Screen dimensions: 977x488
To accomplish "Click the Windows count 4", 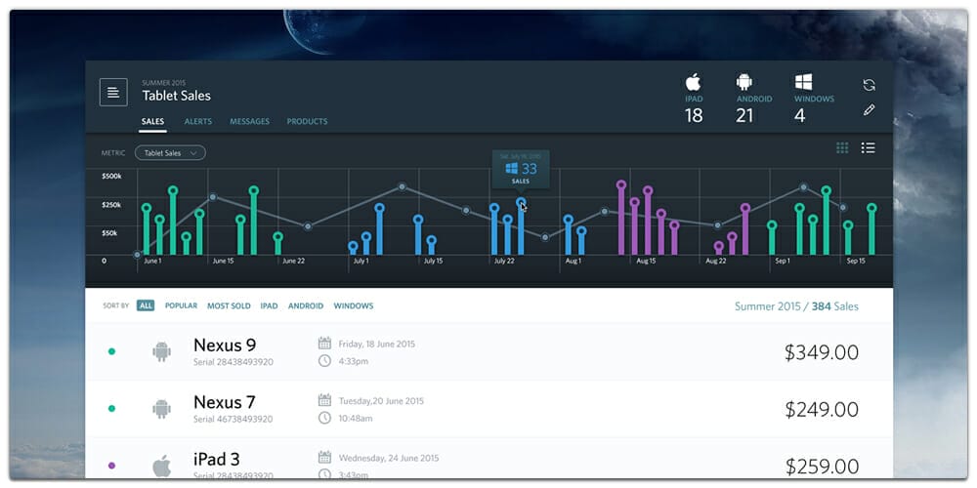I will 800,115.
